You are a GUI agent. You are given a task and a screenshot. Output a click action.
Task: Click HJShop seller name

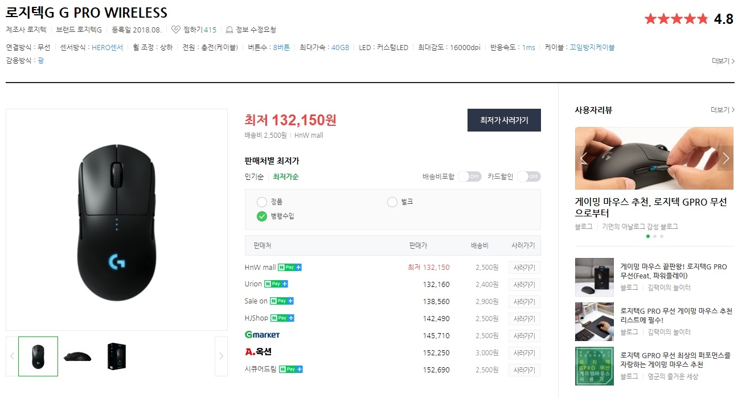pos(257,318)
